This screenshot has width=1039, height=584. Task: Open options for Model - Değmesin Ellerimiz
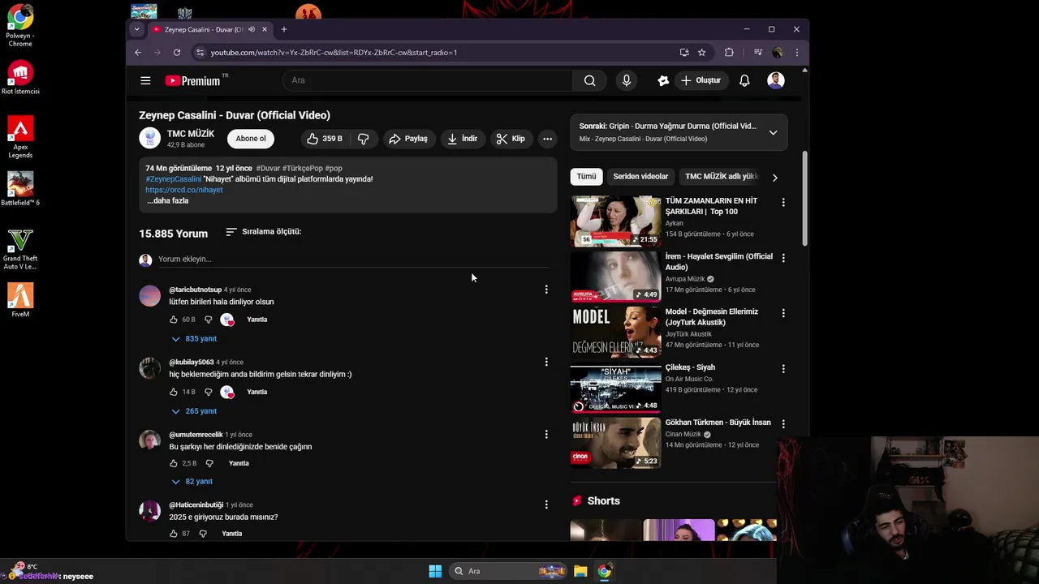click(783, 313)
